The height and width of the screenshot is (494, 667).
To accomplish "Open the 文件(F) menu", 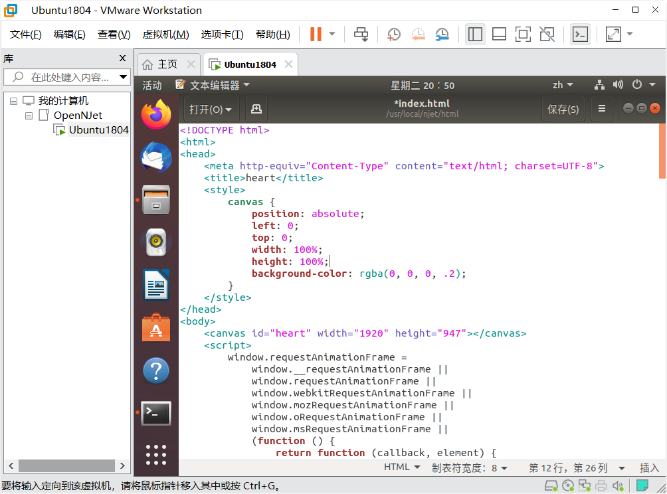I will 25,35.
